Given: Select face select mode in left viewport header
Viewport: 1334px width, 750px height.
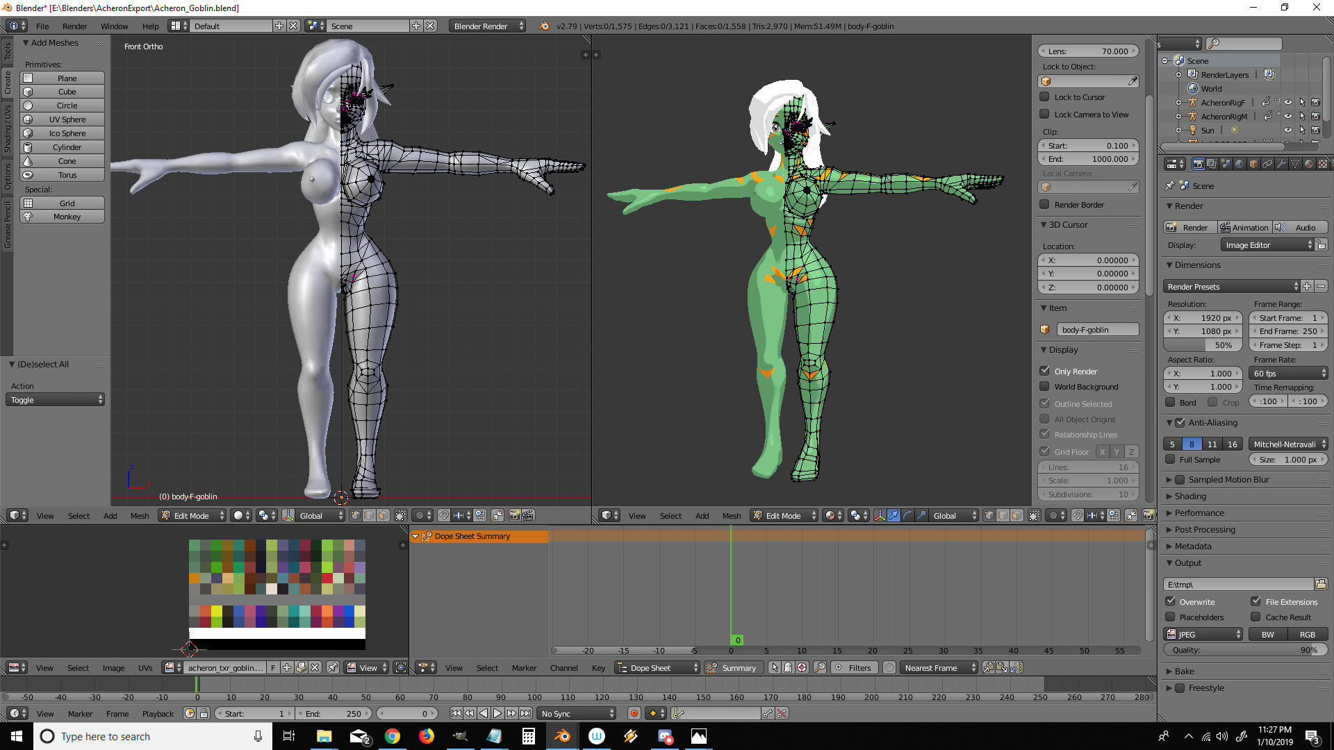Looking at the screenshot, I should click(x=383, y=515).
